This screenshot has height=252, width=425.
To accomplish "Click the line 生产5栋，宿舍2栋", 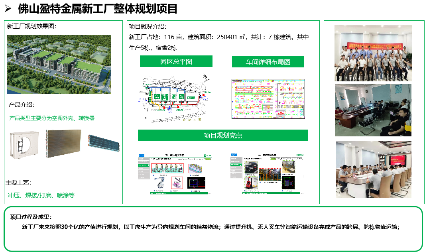I will (x=153, y=48).
